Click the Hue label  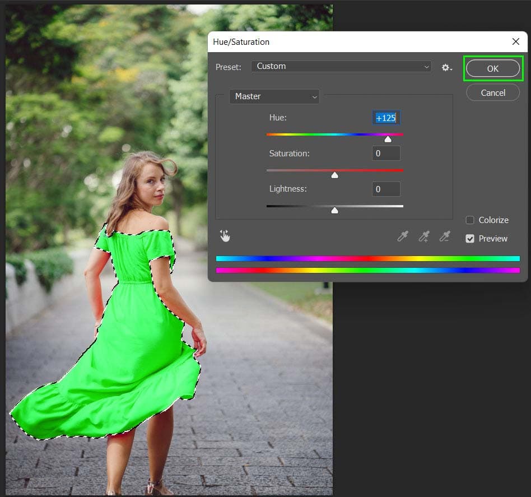(278, 118)
